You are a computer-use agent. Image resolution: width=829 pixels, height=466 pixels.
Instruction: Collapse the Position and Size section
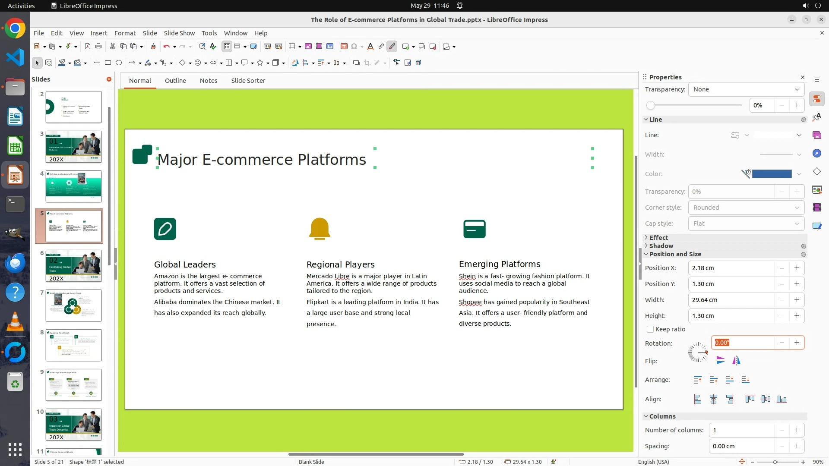click(x=675, y=254)
